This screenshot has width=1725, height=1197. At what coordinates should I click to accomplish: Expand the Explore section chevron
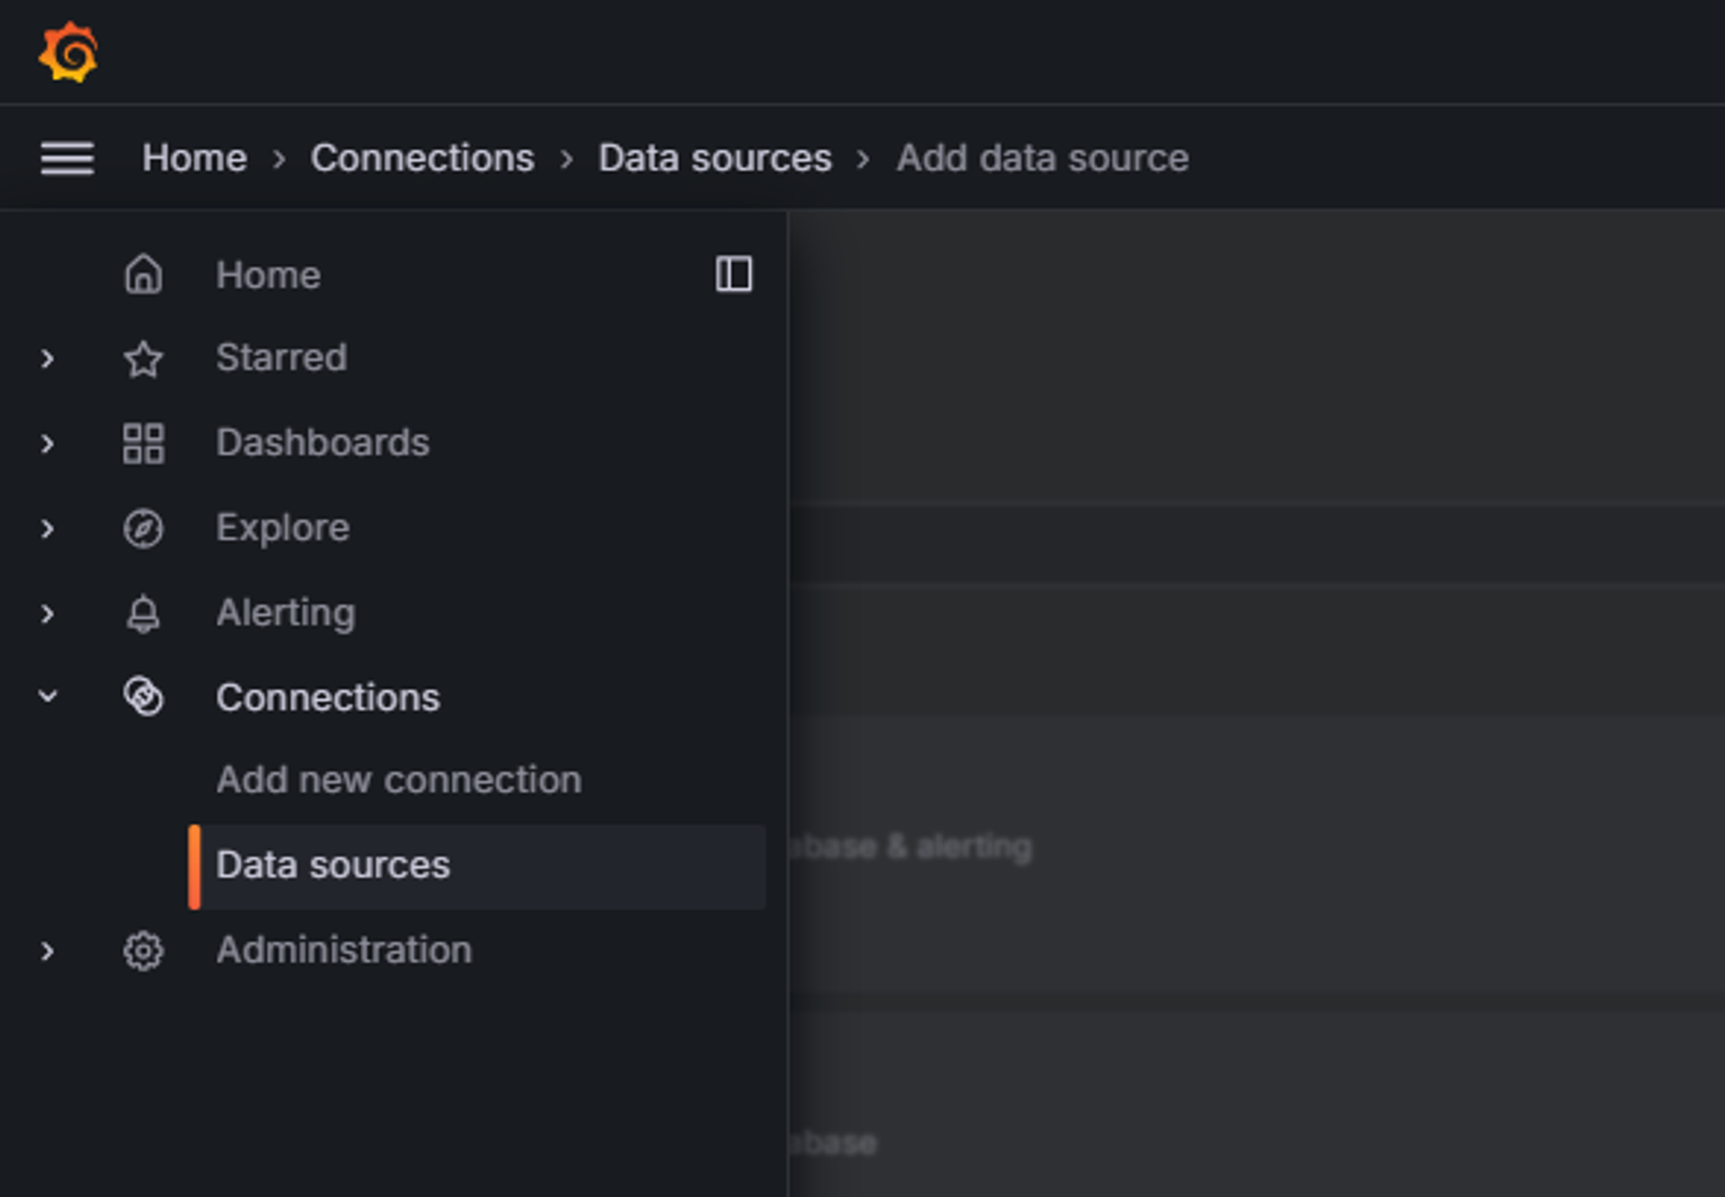click(x=47, y=528)
